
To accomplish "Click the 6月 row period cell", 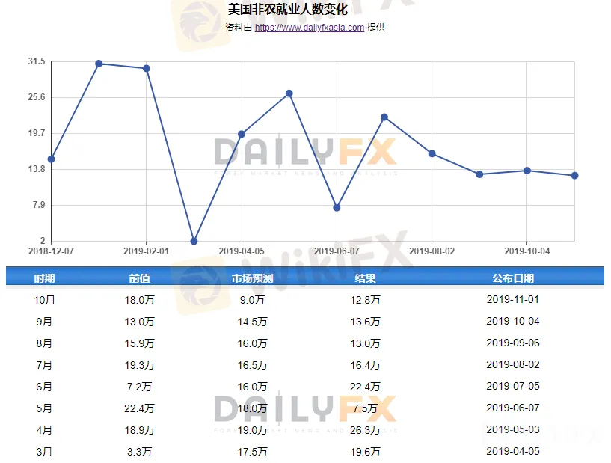I will pos(44,387).
